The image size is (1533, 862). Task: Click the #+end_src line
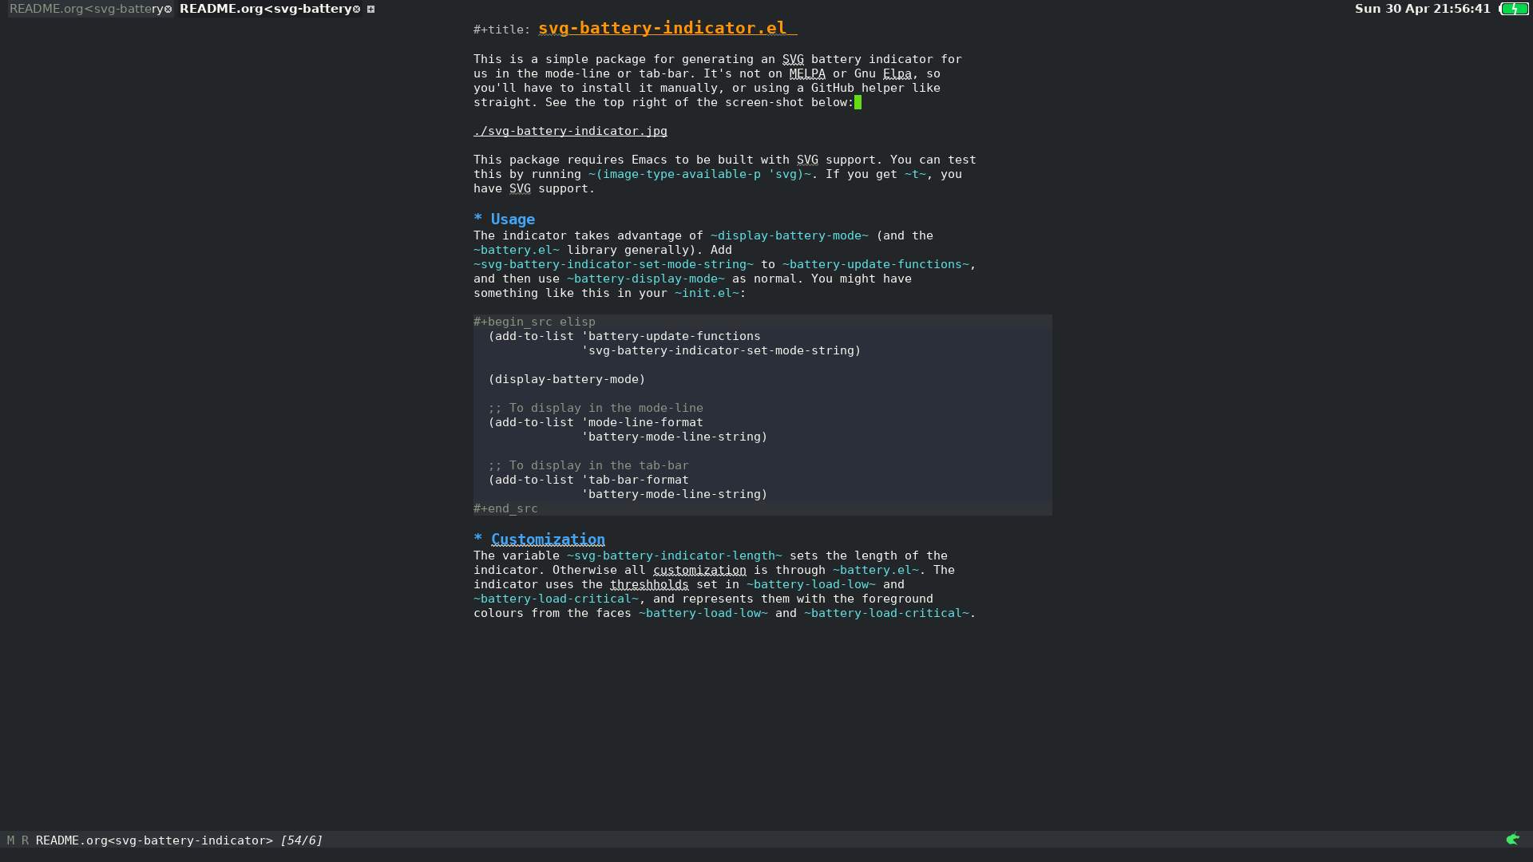505,508
